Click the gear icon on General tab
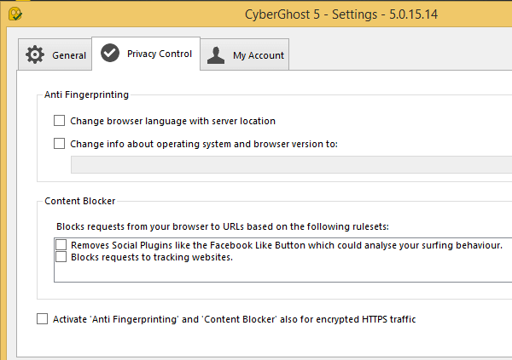Image resolution: width=512 pixels, height=360 pixels. tap(35, 54)
